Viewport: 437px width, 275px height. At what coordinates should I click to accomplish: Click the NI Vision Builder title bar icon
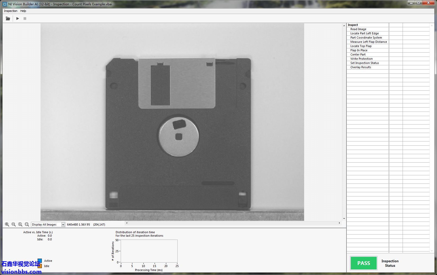click(5, 4)
